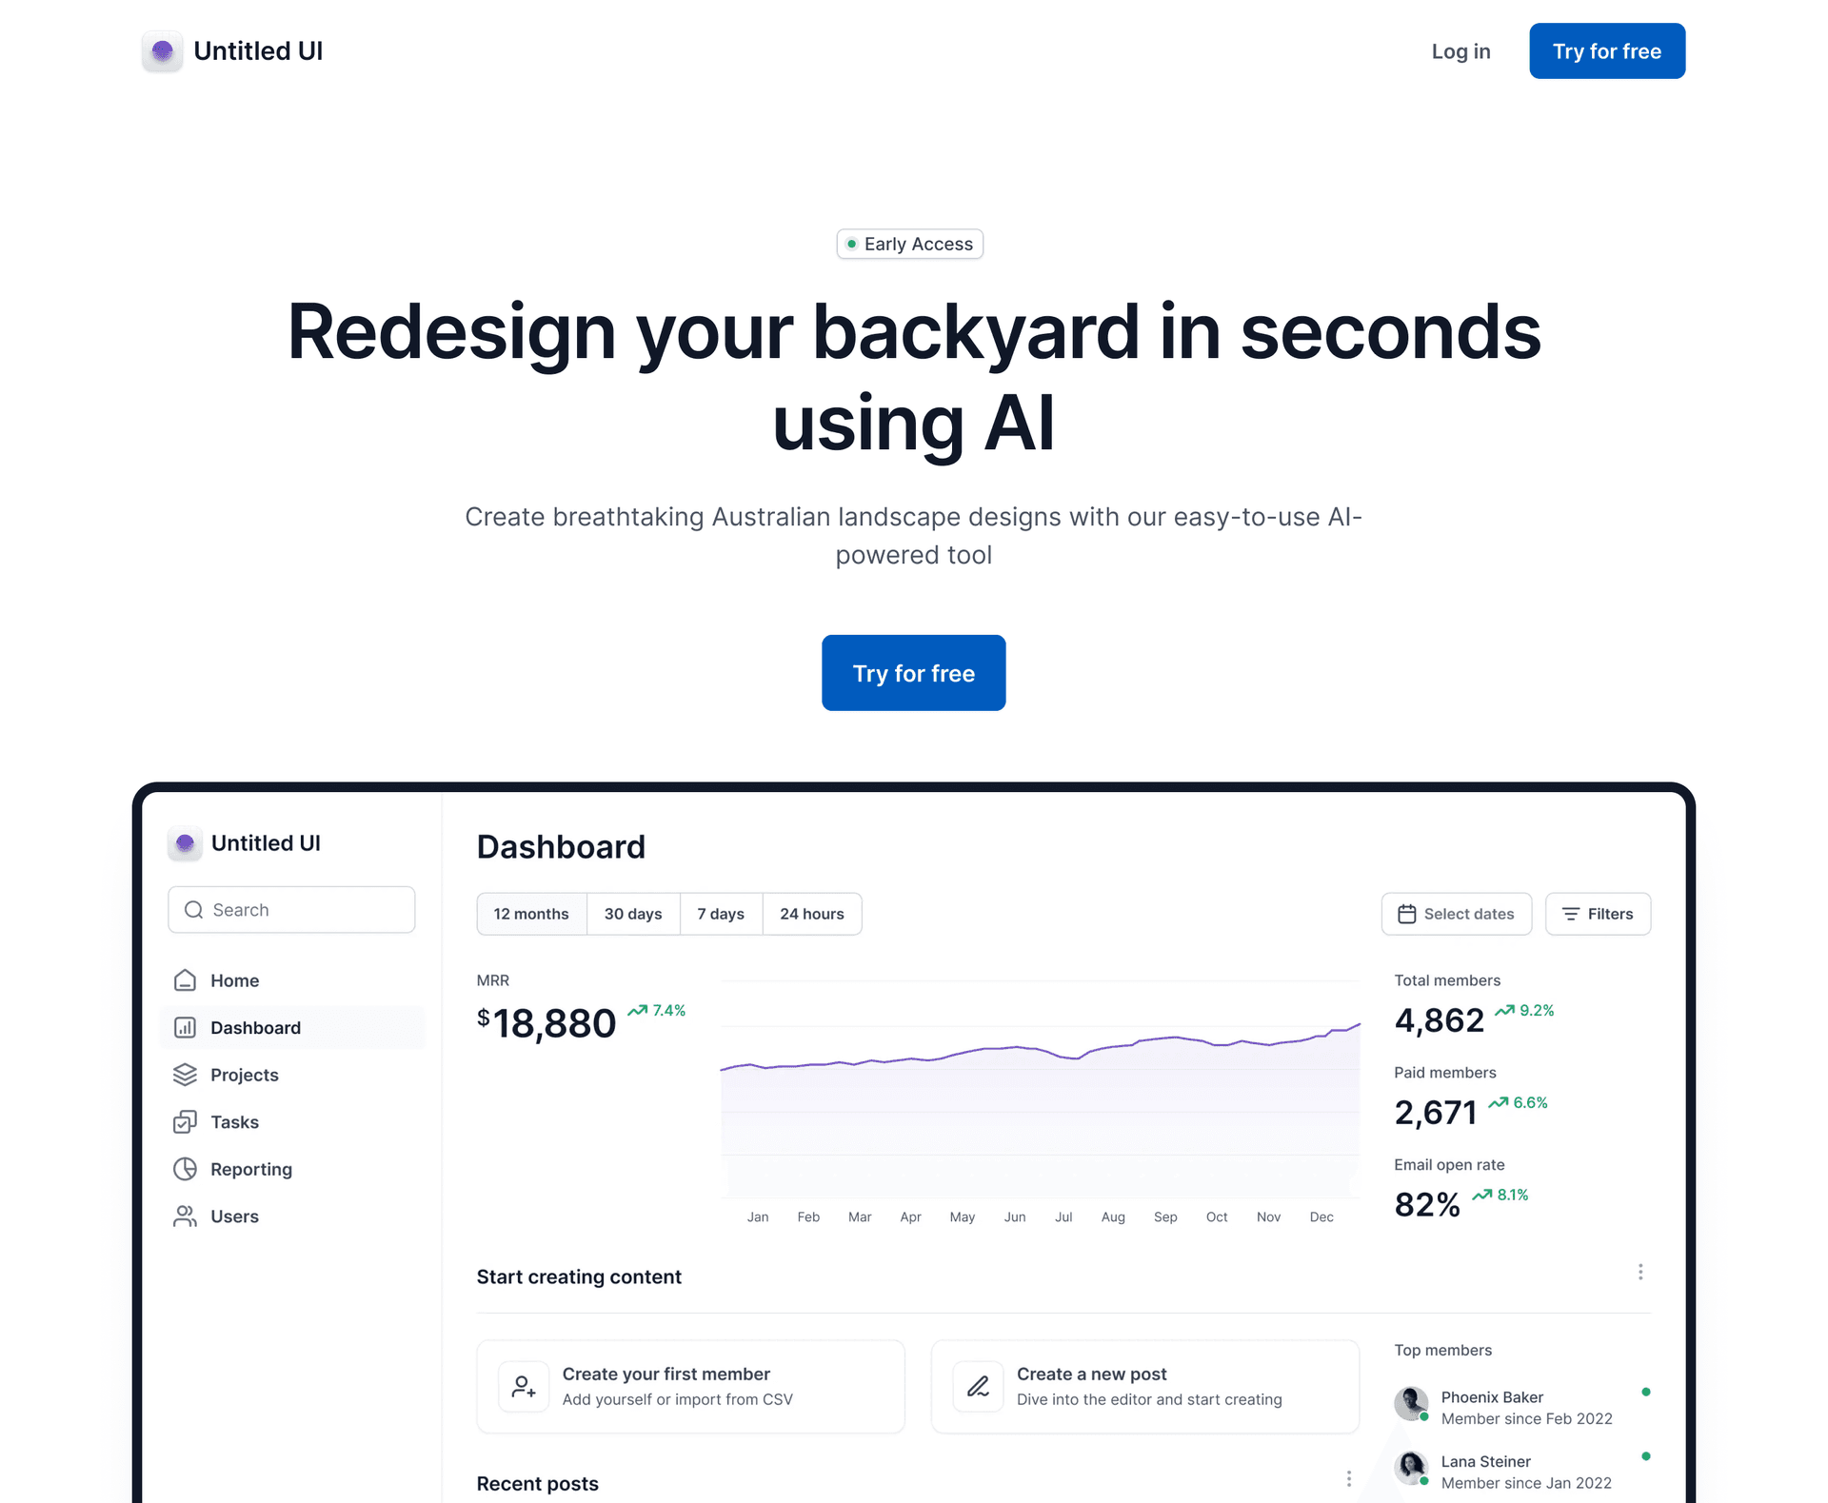This screenshot has width=1828, height=1503.
Task: Click the magnifier icon in the Search field
Action: coord(193,910)
